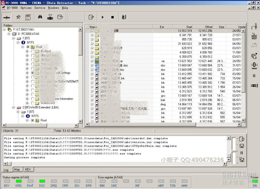Uncheck the dwg file row checkbox
The width and height of the screenshot is (260, 189).
92,105
